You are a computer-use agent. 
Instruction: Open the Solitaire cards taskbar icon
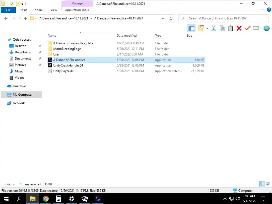point(85,199)
